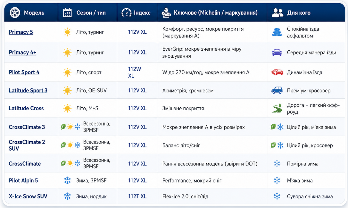Click the sun icon in Latitude Sport 3 row
The width and height of the screenshot is (348, 208).
[x=67, y=90]
